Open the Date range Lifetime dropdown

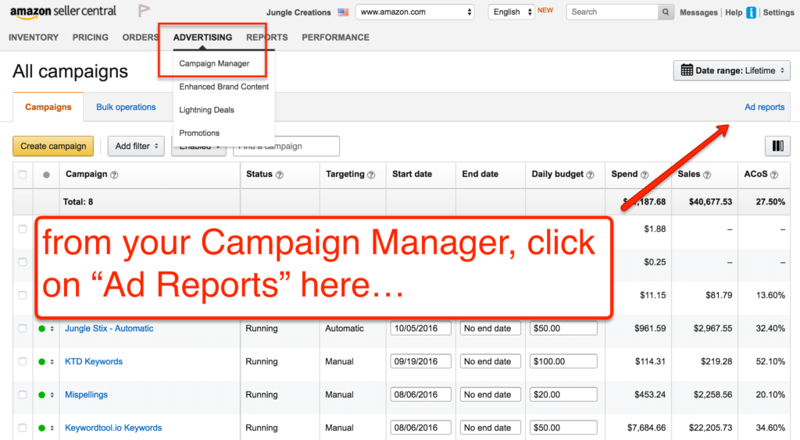[731, 70]
